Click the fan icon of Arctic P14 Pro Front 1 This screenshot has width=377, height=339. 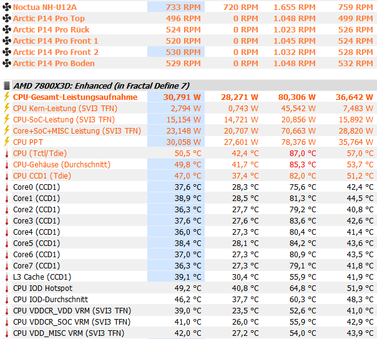tap(7, 41)
